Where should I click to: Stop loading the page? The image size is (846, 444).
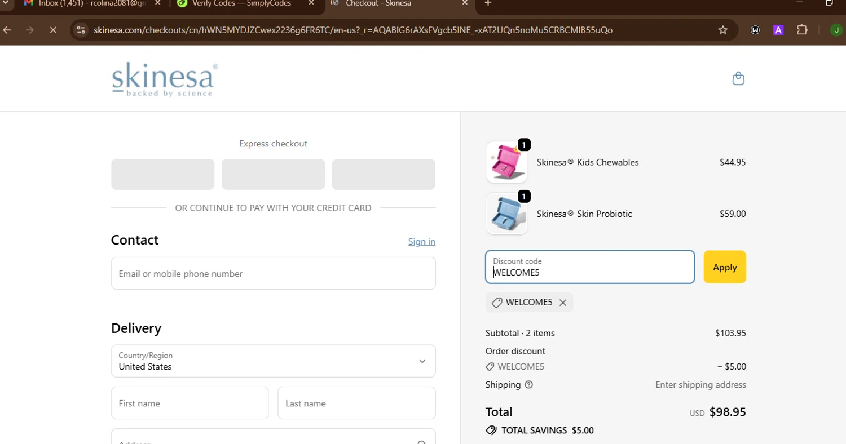(x=53, y=30)
